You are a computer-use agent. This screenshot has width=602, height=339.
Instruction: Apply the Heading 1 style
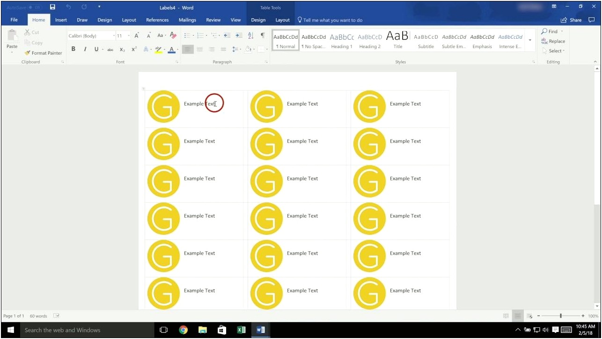pyautogui.click(x=342, y=41)
